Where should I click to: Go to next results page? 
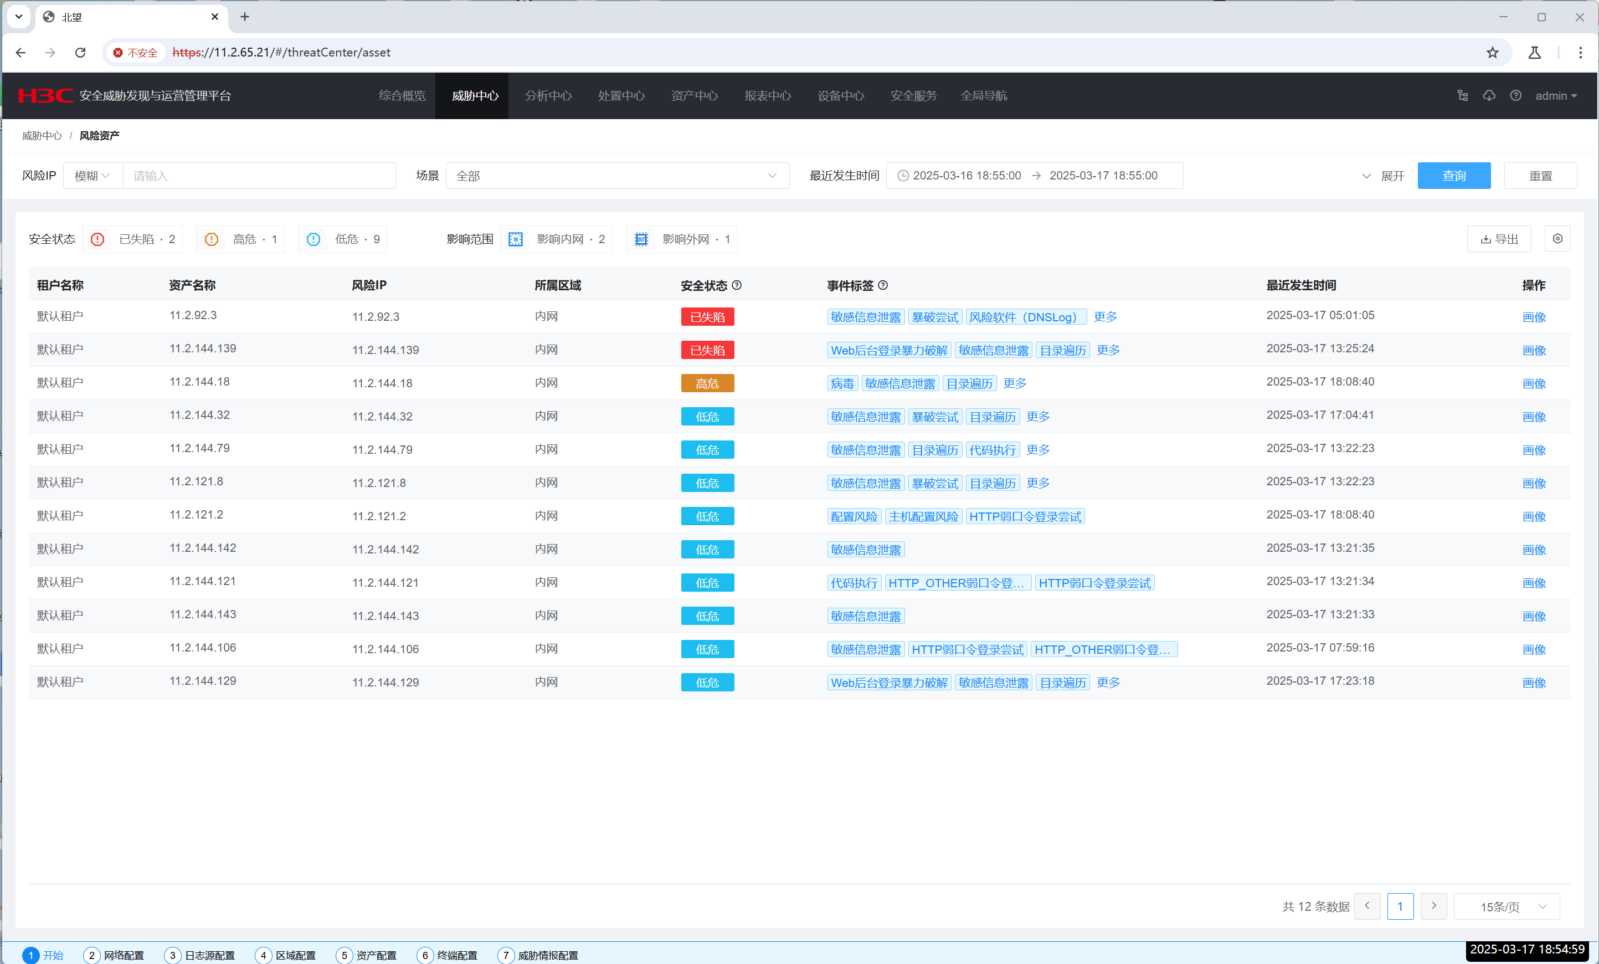click(1433, 906)
